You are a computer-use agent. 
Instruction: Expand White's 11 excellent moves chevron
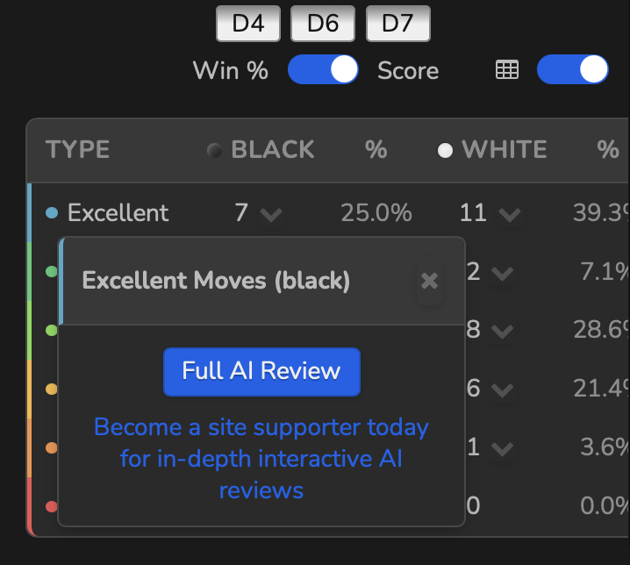(x=509, y=214)
